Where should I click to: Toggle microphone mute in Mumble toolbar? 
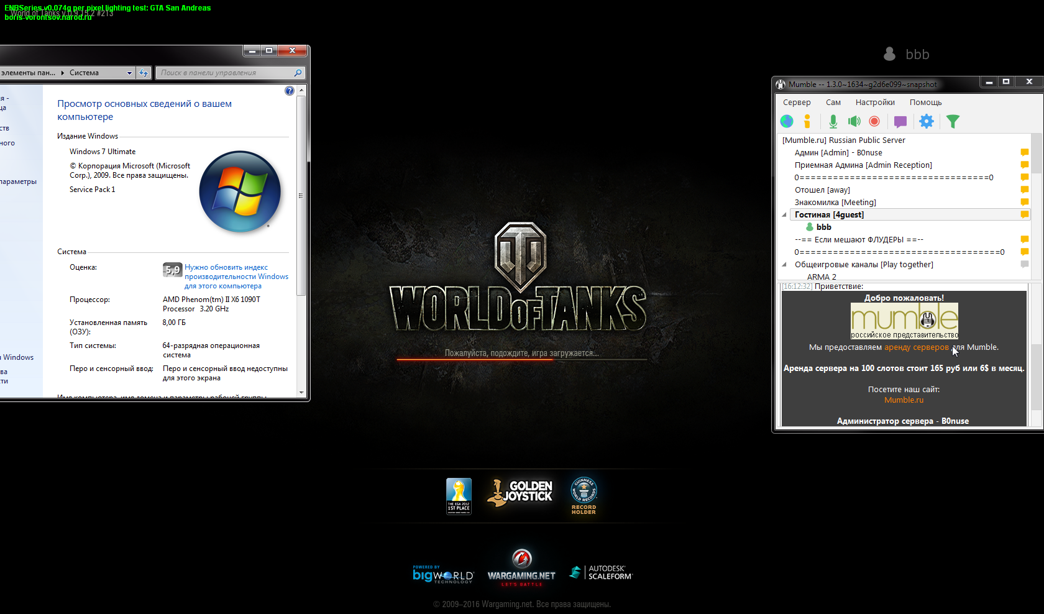833,121
